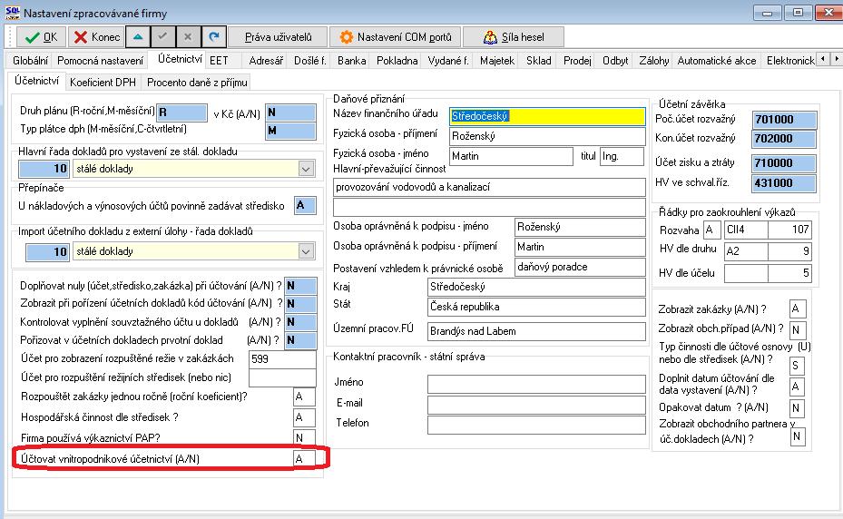The width and height of the screenshot is (843, 519).
Task: Toggle Pořizovat prvotní doklad A/N field
Action: [300, 340]
